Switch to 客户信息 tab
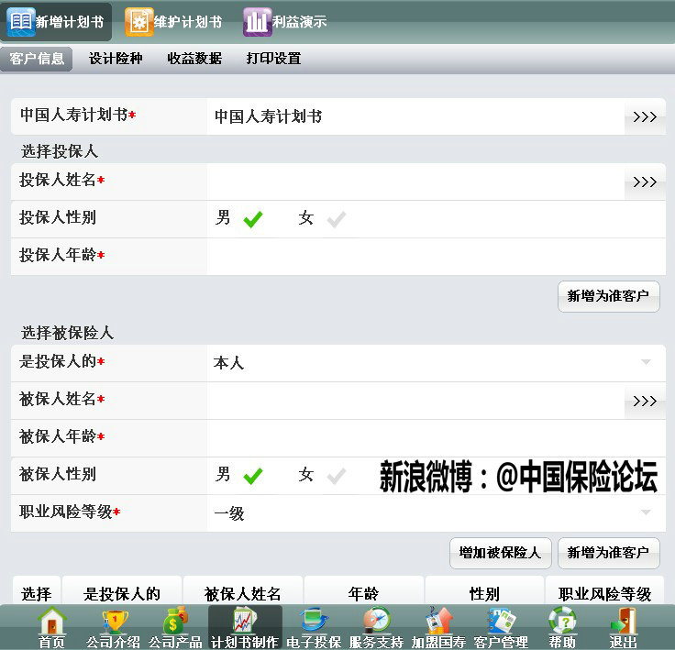675x650 pixels. pyautogui.click(x=37, y=59)
